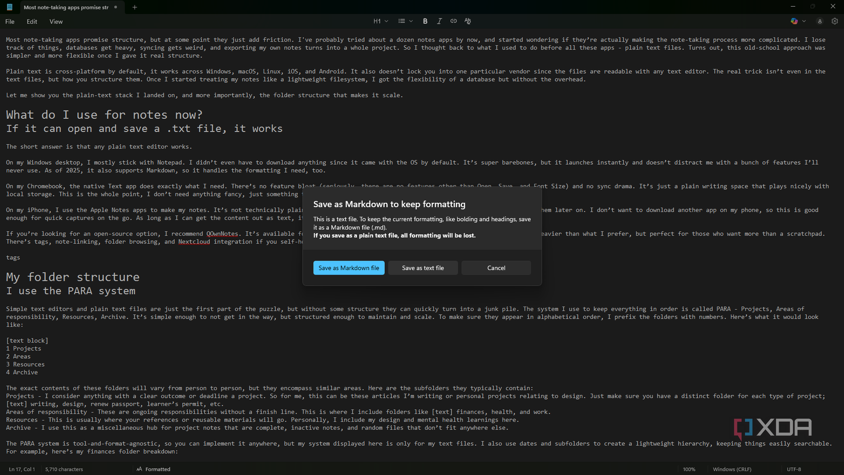Screen dimensions: 844x475
Task: Select the note-taking apps document tab
Action: 66,7
